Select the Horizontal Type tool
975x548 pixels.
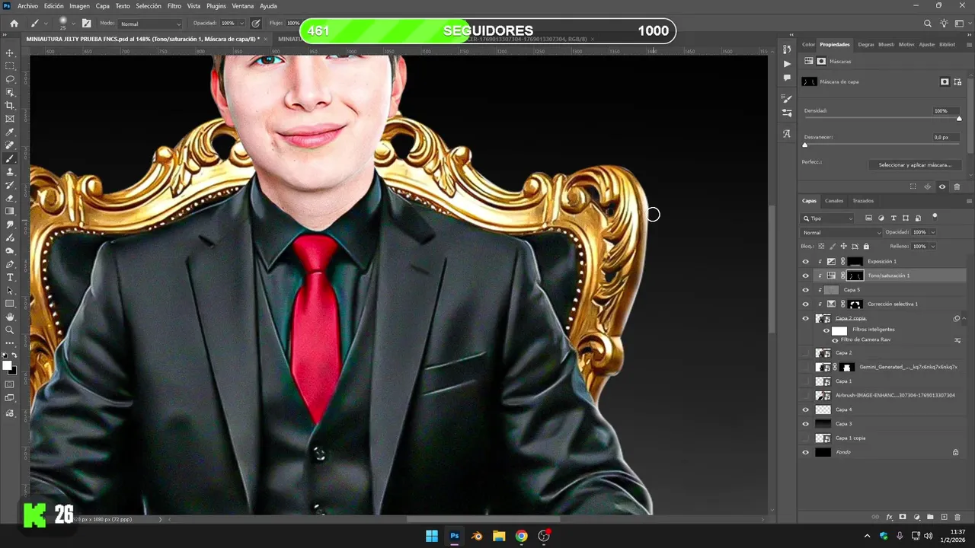coord(10,277)
